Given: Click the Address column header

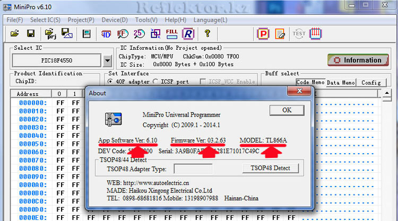Looking at the screenshot, I should point(31,94).
